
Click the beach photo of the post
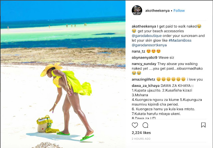pos(63,74)
